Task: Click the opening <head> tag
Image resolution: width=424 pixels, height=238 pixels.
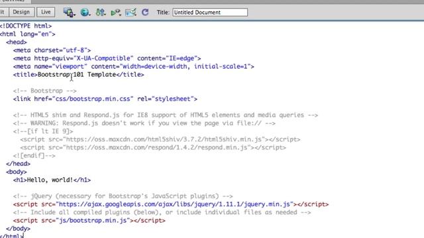Action: point(17,42)
